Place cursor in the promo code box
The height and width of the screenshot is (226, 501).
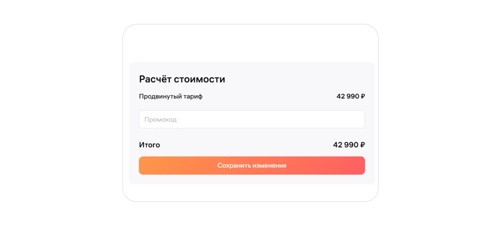[252, 119]
